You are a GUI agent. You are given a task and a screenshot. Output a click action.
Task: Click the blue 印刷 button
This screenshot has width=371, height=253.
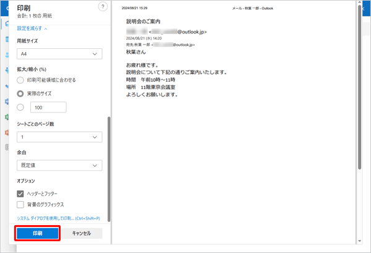(37, 233)
